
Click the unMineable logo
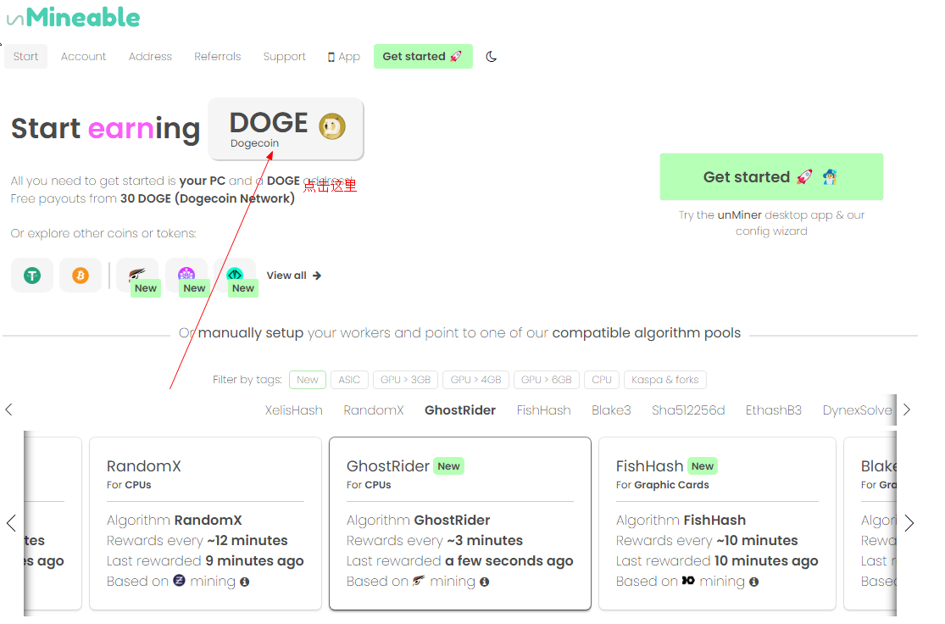(x=73, y=17)
